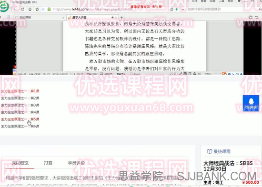Viewport: 262px width, 187px height.
Task: Go to the browser home page icon
Action: (30, 9)
